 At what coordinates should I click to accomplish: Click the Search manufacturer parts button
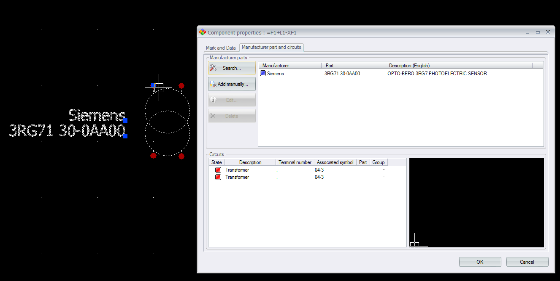tap(232, 68)
